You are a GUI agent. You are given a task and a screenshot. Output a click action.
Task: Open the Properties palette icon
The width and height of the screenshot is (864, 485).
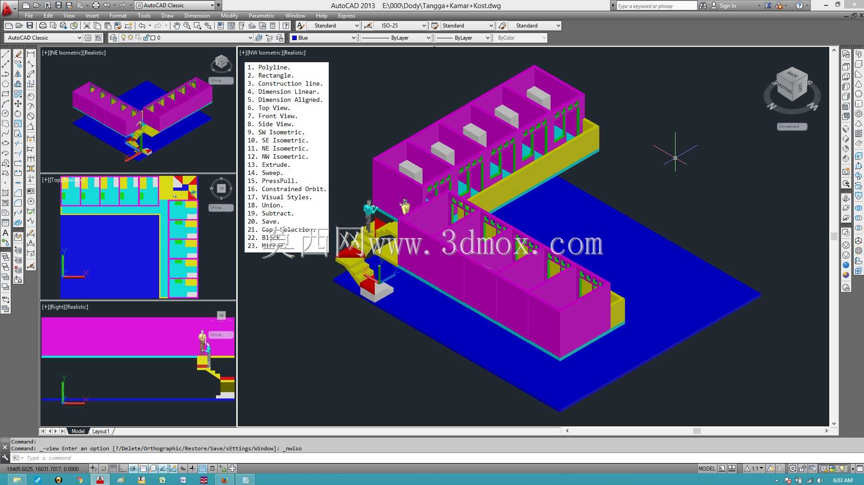221,26
